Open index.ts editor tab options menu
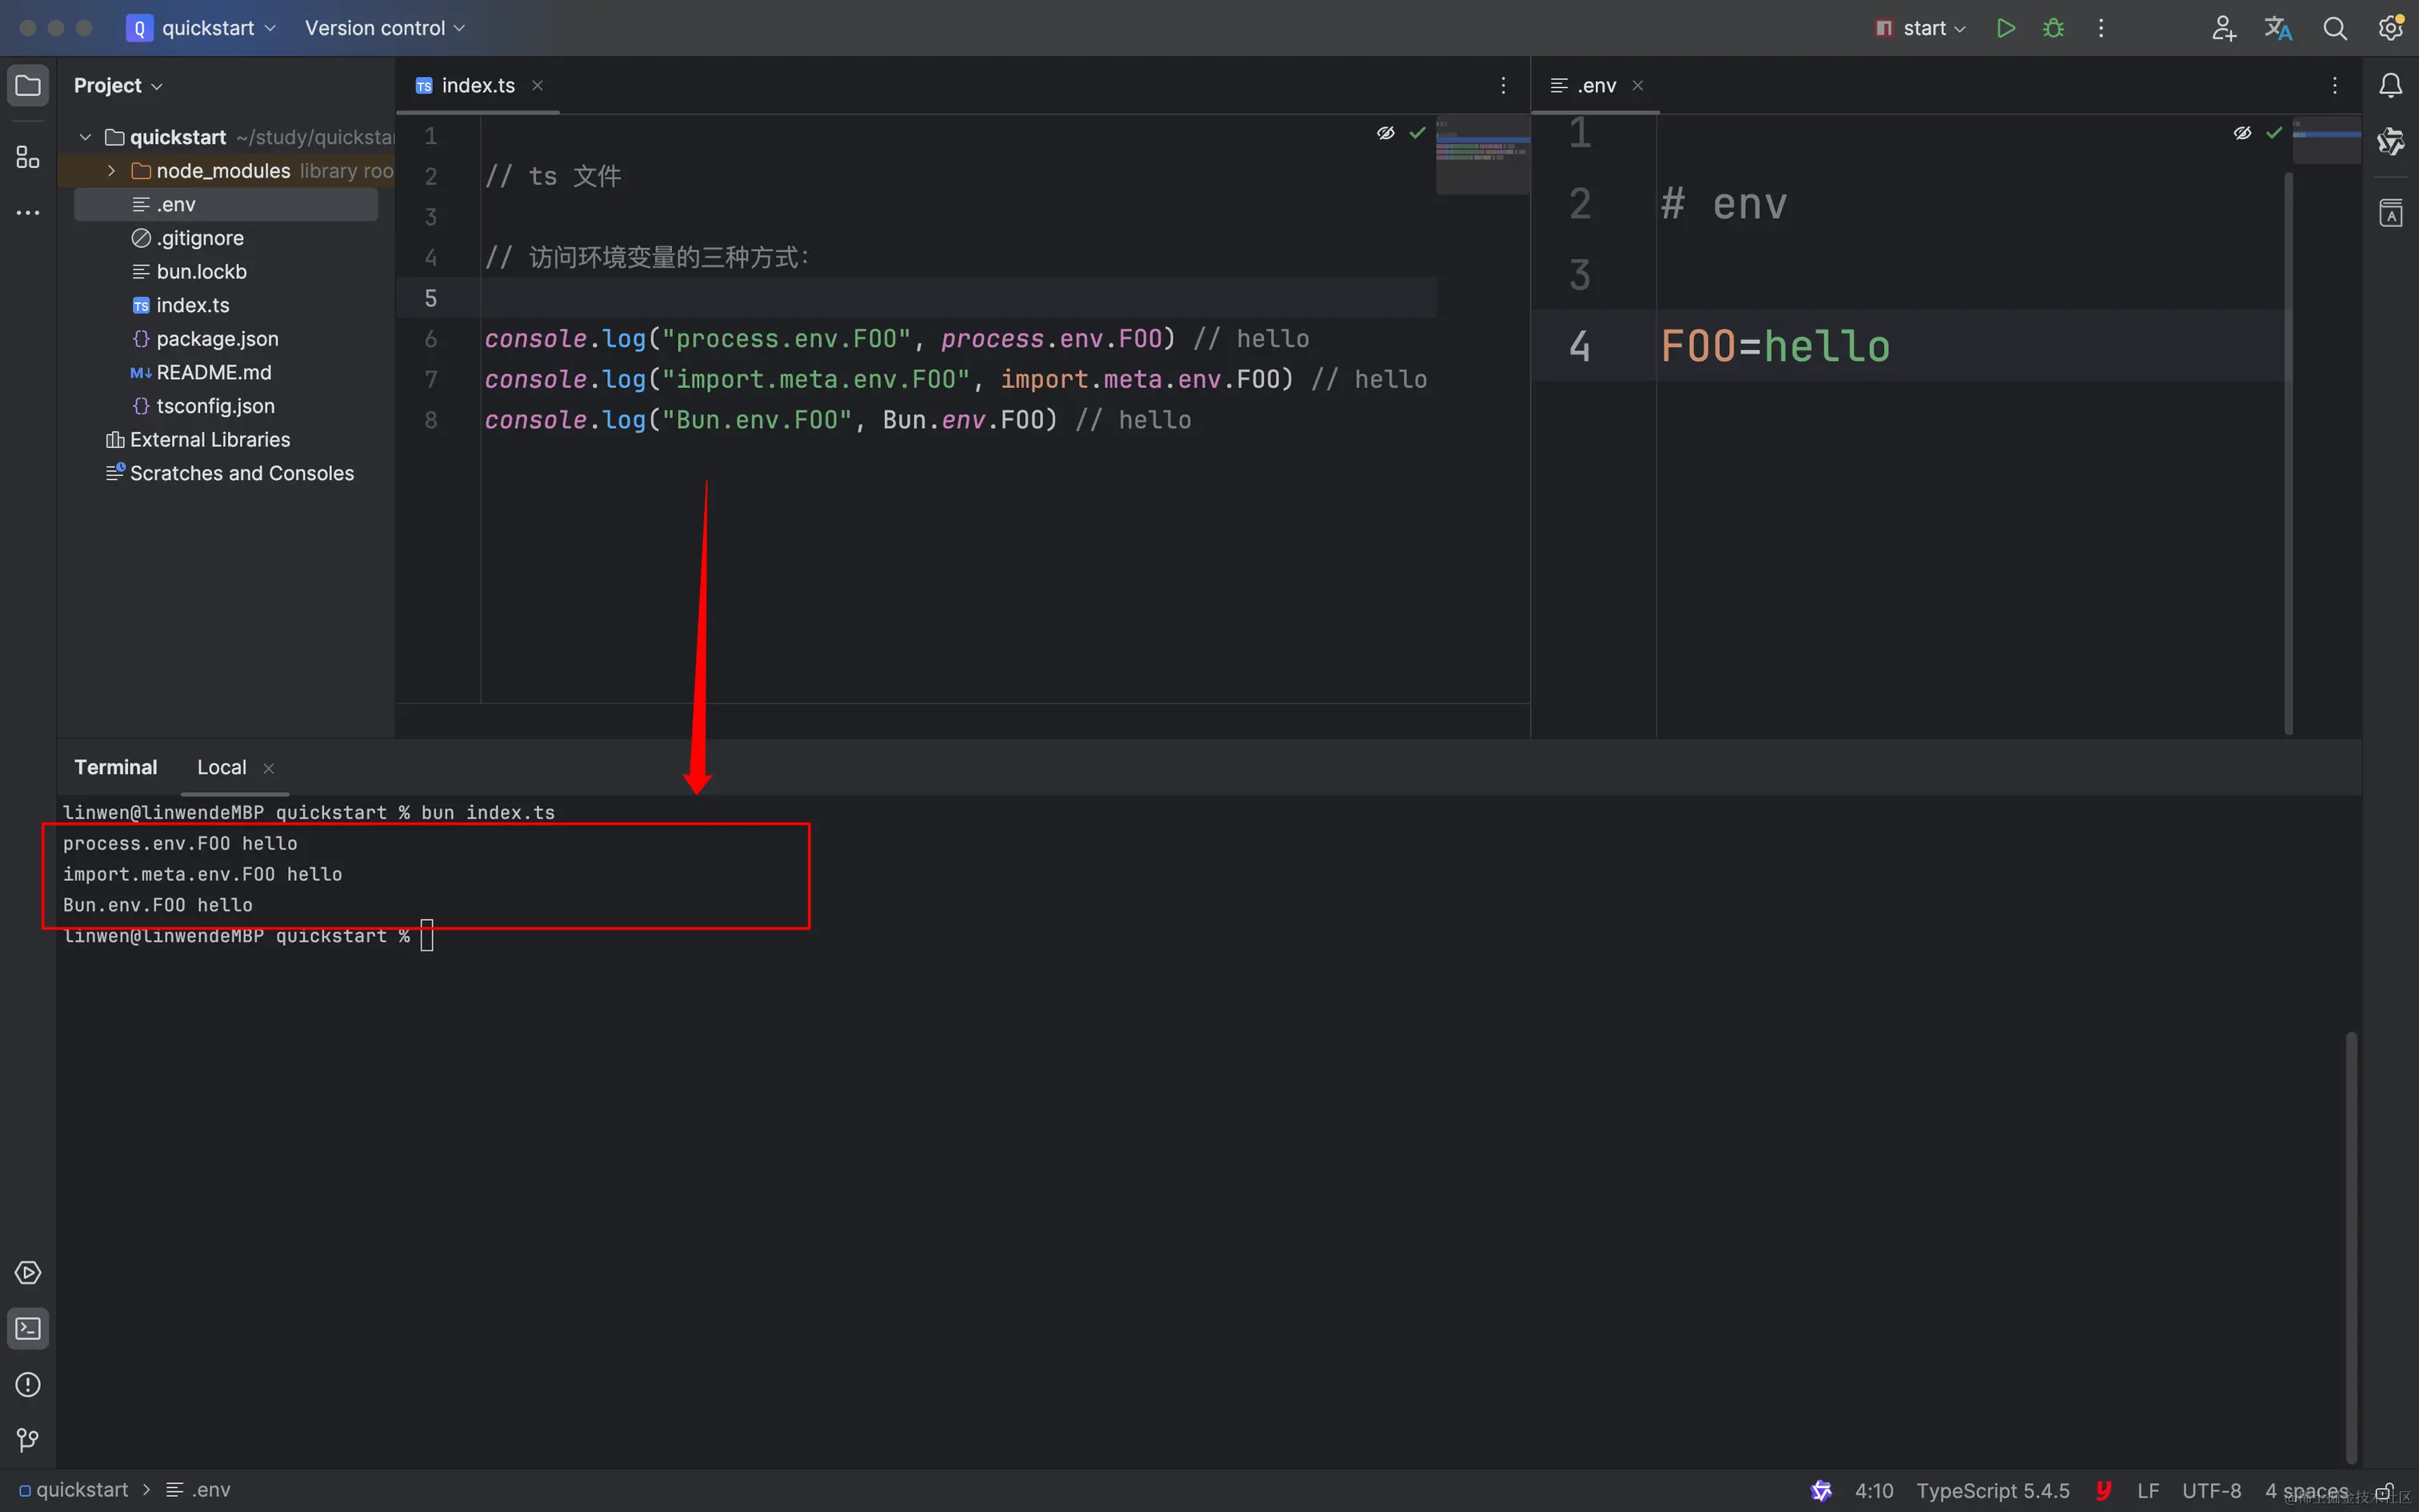Viewport: 2419px width, 1512px height. (1502, 86)
